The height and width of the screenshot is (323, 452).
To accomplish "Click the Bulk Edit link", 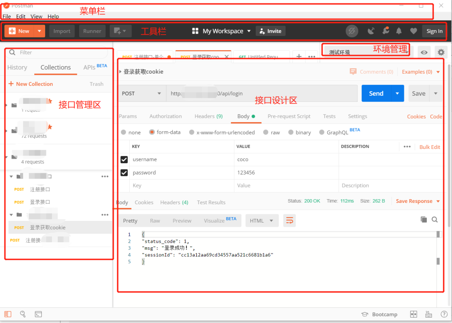I will [429, 147].
